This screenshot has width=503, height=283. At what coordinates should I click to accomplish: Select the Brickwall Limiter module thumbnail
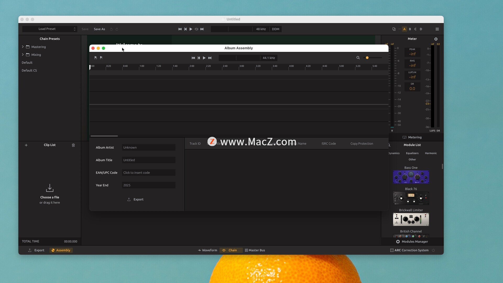coord(411,220)
